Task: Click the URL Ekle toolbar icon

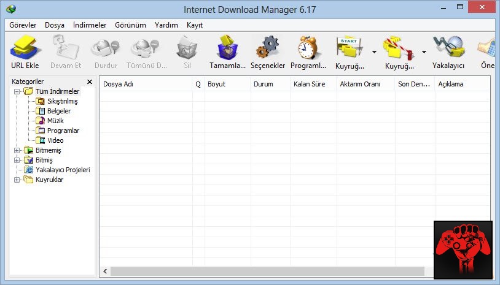Action: click(25, 48)
